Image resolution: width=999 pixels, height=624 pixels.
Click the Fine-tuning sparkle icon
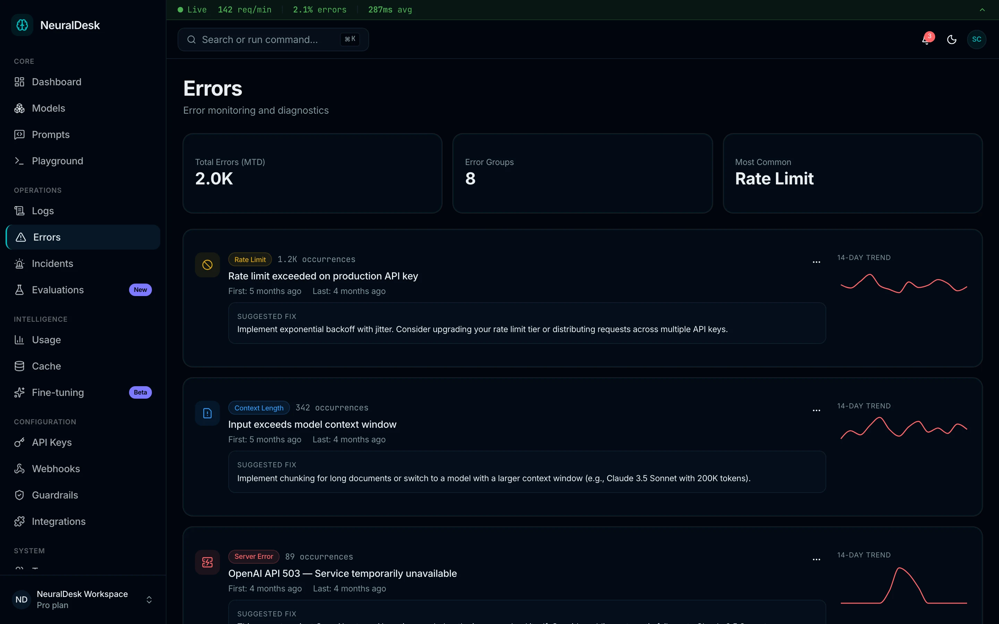click(x=19, y=392)
